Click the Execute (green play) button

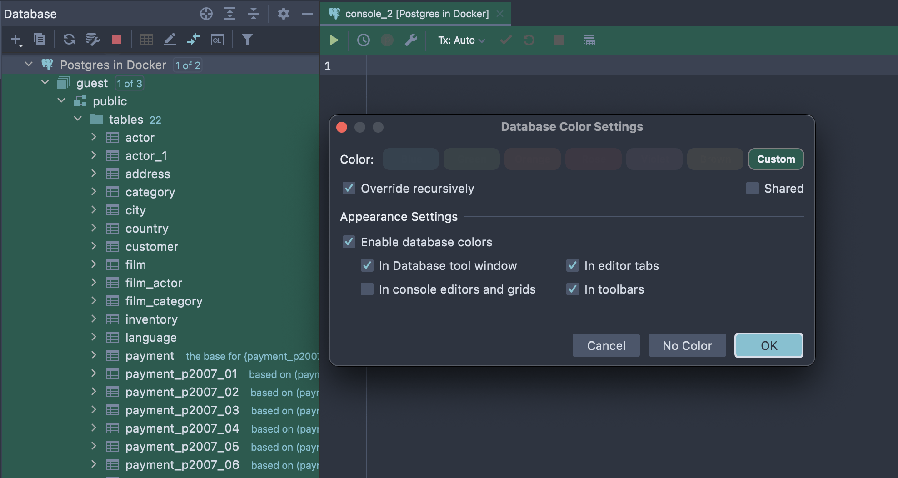point(334,40)
